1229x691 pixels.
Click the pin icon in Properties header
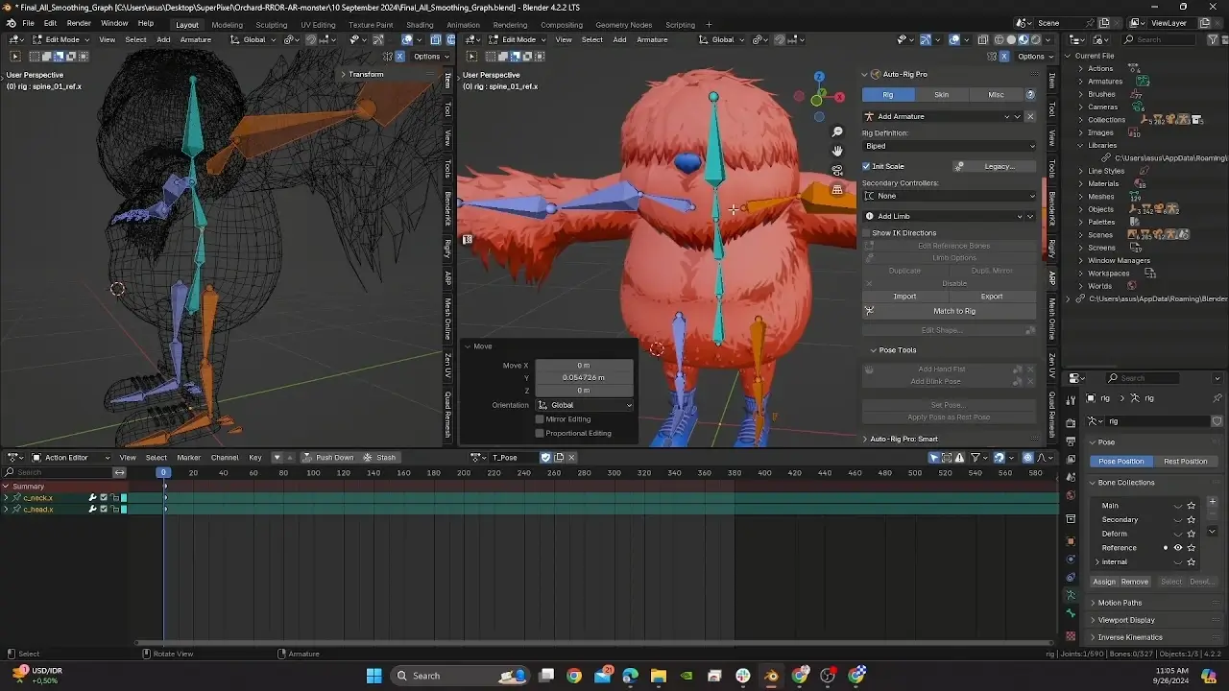(1217, 398)
